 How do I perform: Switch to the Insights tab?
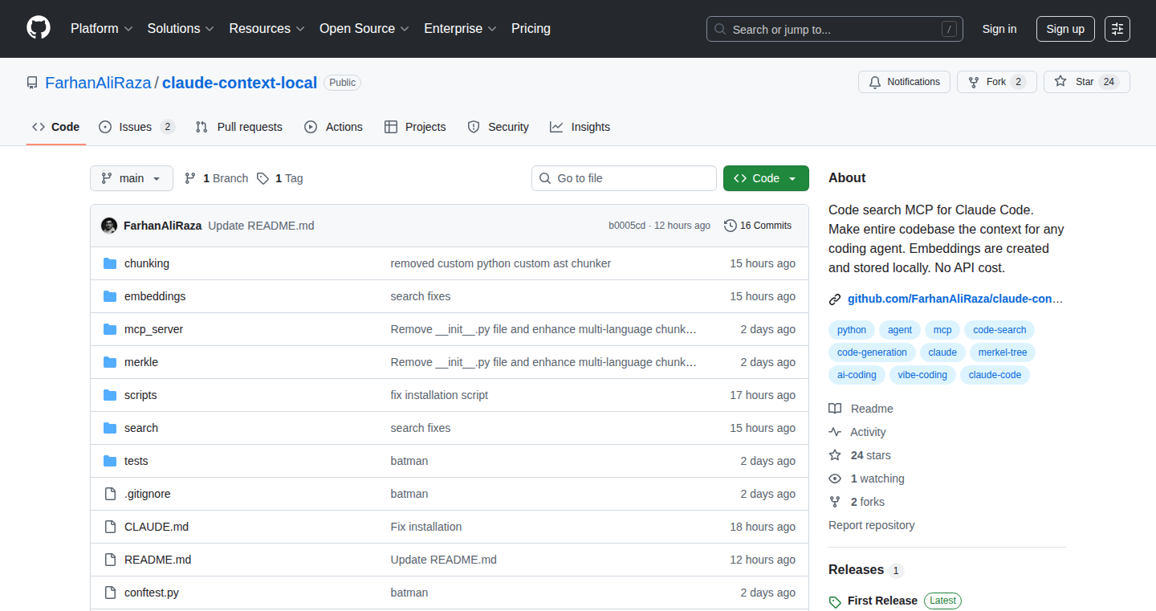580,127
